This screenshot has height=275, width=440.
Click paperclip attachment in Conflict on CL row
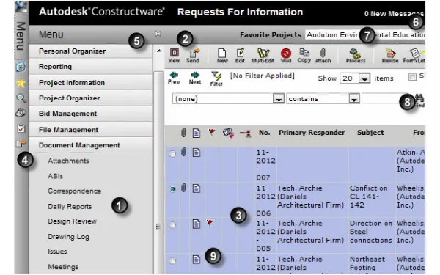tap(183, 188)
